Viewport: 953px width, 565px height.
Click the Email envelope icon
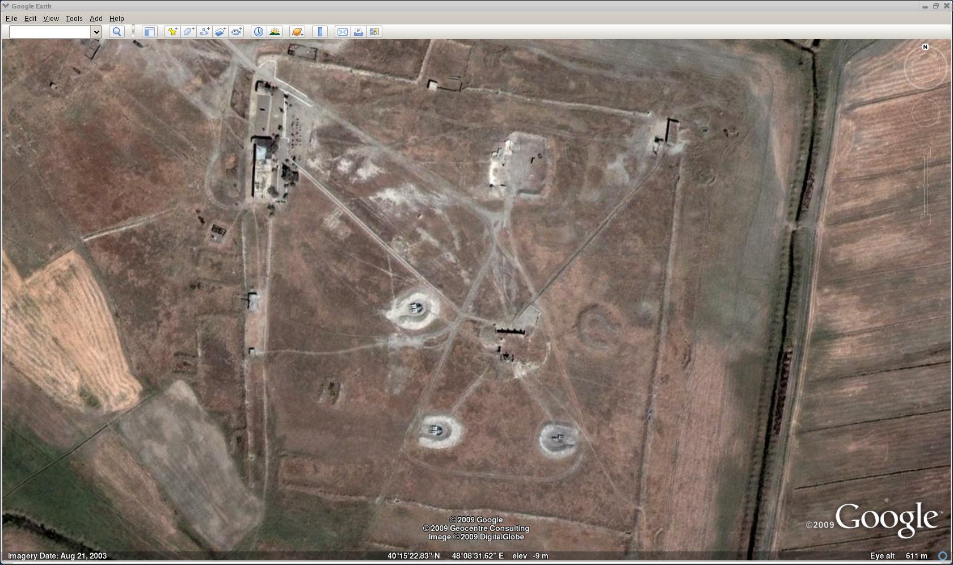pos(342,32)
